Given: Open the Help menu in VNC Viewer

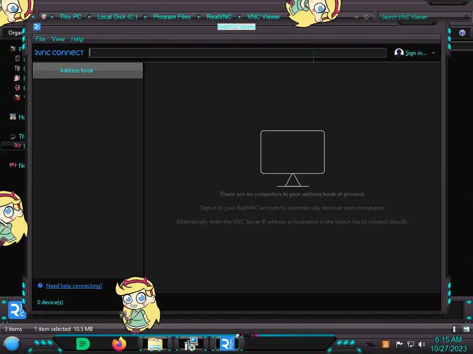Looking at the screenshot, I should click(77, 39).
